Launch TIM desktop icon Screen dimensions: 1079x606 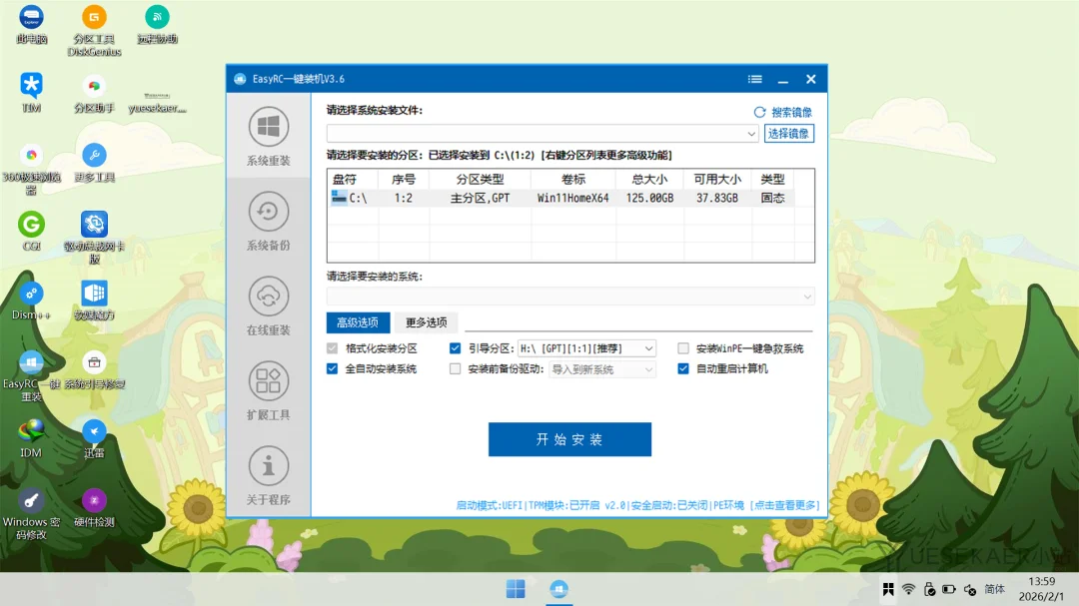(32, 93)
